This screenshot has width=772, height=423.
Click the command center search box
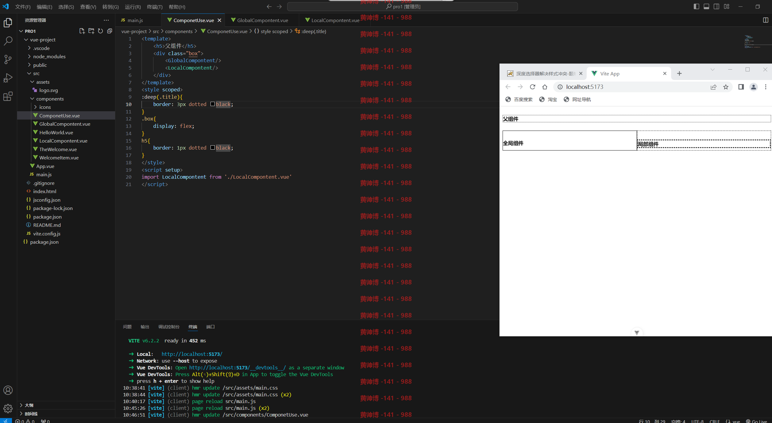click(402, 6)
